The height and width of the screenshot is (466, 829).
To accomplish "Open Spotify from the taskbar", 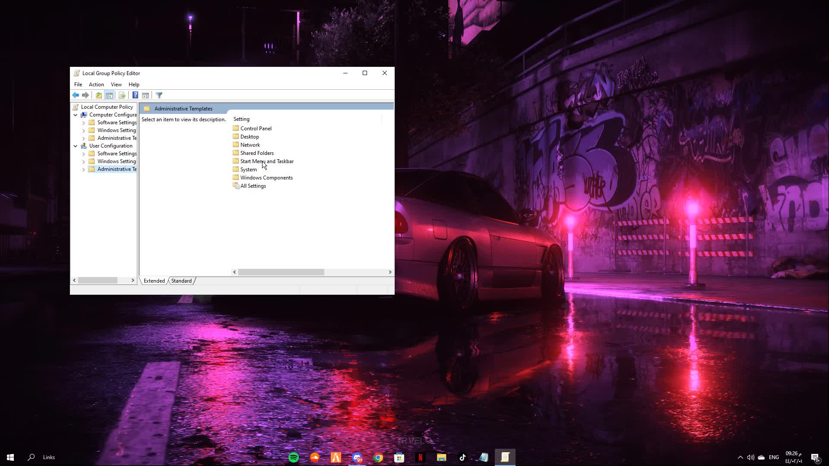I will click(x=294, y=457).
